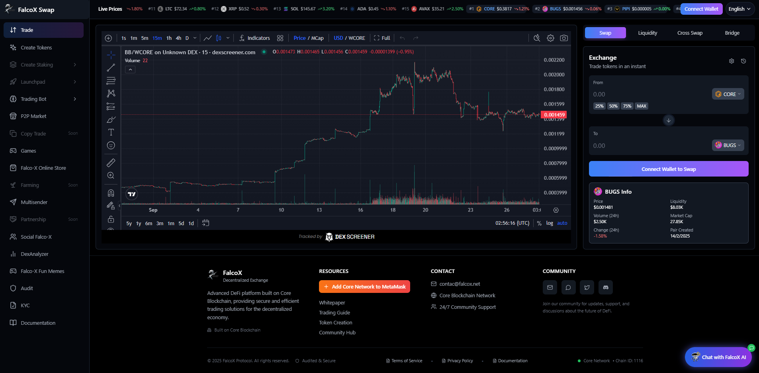
Task: Open swap transaction history icon
Action: pyautogui.click(x=743, y=61)
